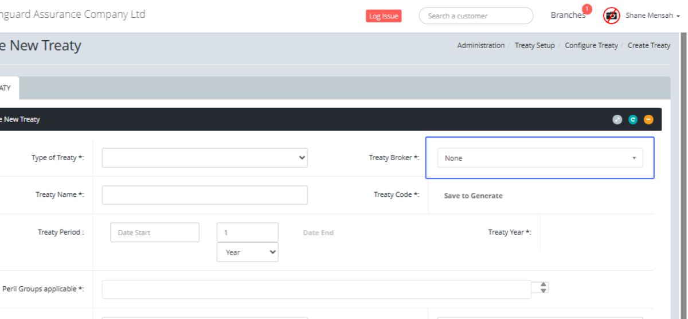This screenshot has width=688, height=319.
Task: Open the Branches link
Action: pos(567,15)
